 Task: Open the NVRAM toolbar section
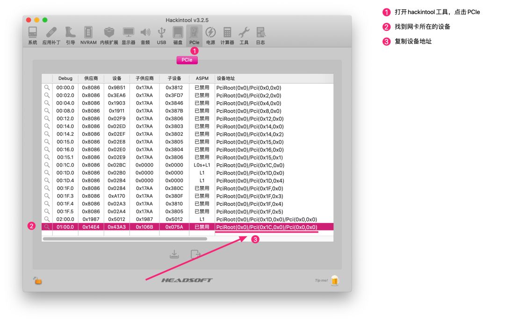[88, 35]
